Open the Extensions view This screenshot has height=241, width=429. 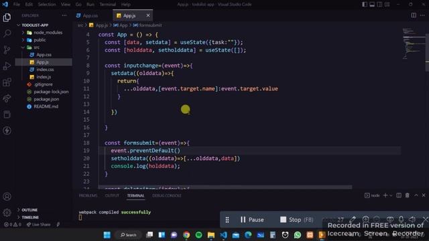click(7, 82)
